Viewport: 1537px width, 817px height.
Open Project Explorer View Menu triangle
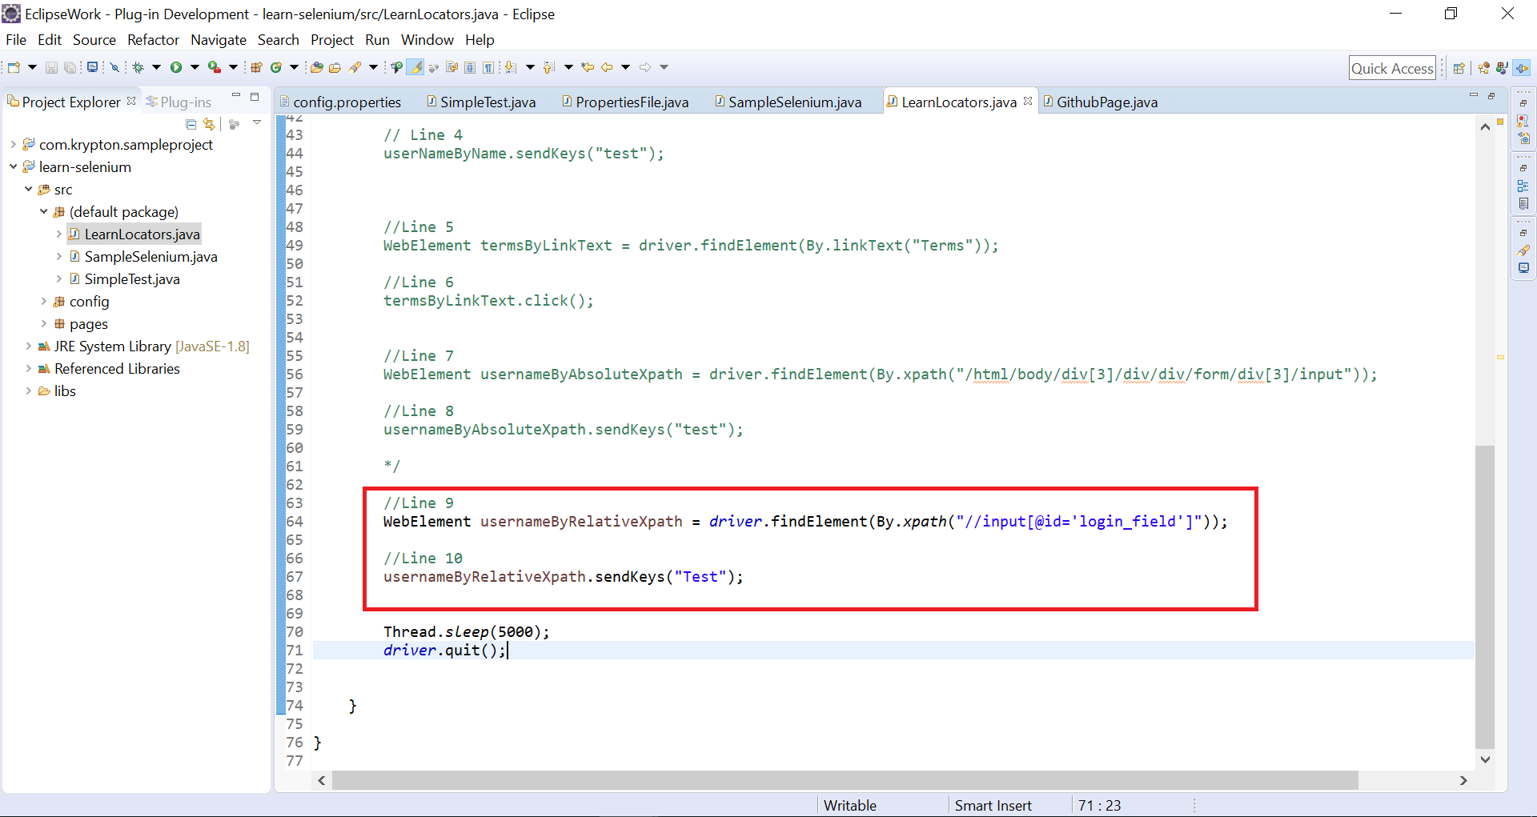(257, 122)
